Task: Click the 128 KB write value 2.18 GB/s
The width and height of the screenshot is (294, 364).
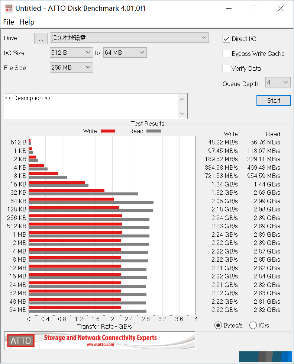Action: [x=224, y=209]
